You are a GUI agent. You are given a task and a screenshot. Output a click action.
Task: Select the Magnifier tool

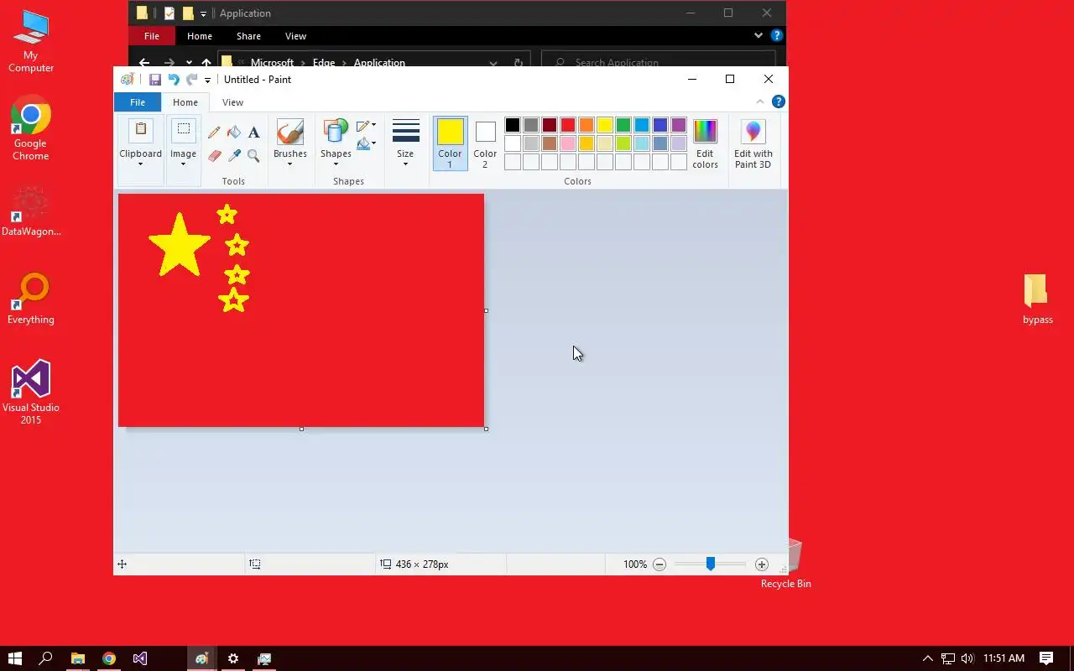pyautogui.click(x=253, y=156)
